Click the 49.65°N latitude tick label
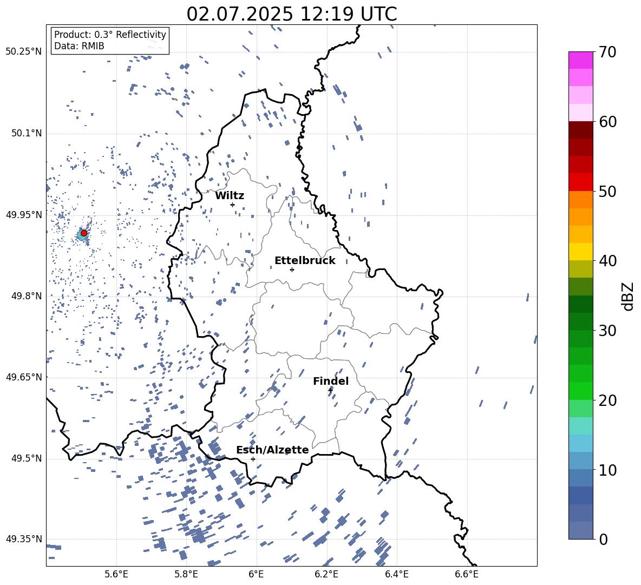 (x=24, y=377)
